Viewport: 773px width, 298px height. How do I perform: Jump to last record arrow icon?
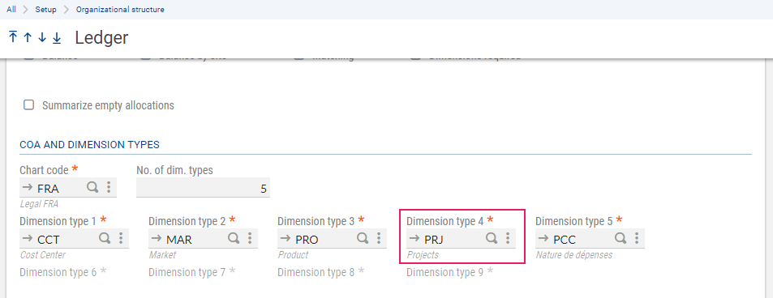tap(57, 37)
